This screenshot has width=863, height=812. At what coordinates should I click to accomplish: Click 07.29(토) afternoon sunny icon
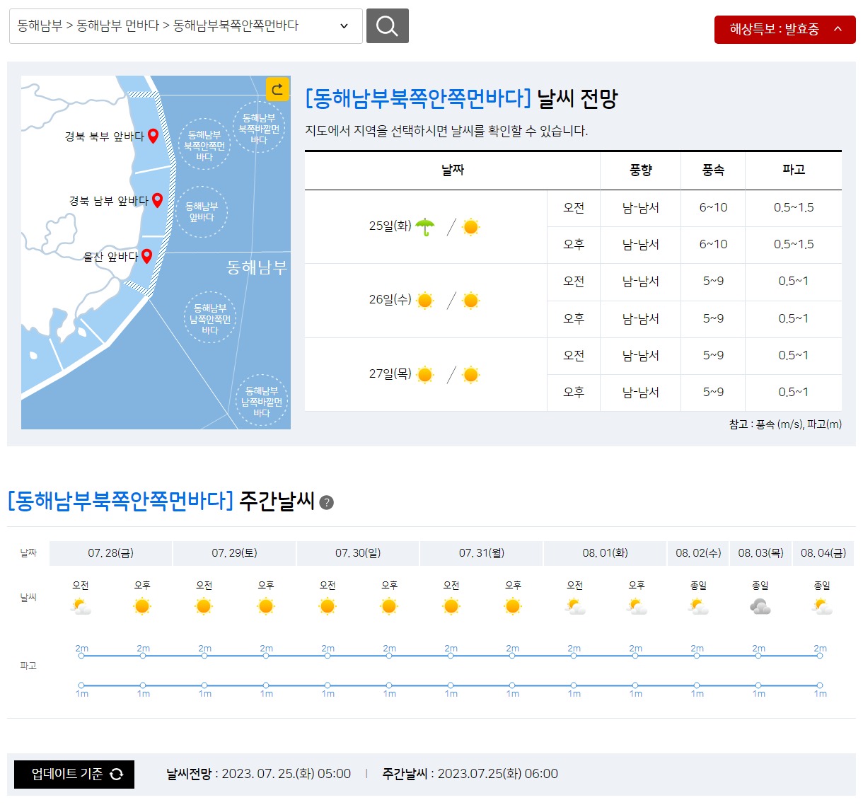click(x=266, y=606)
